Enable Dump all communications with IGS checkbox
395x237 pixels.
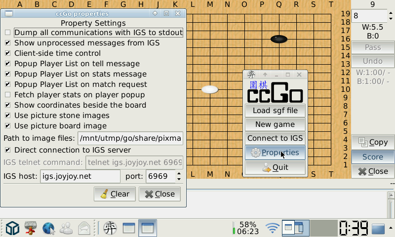(x=8, y=33)
